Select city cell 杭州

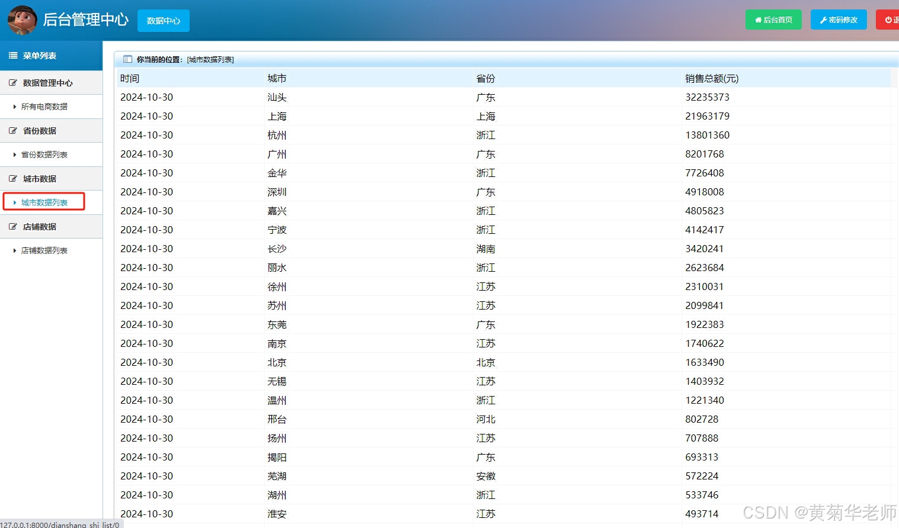[x=277, y=135]
